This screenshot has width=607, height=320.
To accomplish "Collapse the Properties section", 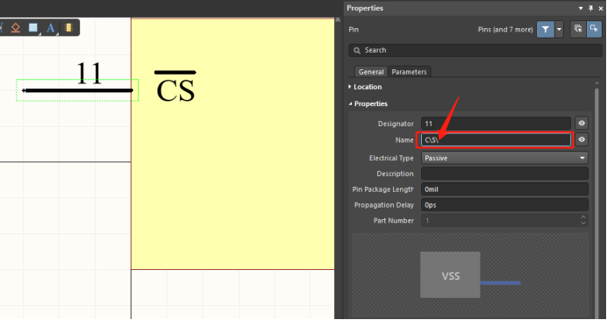I will [368, 103].
